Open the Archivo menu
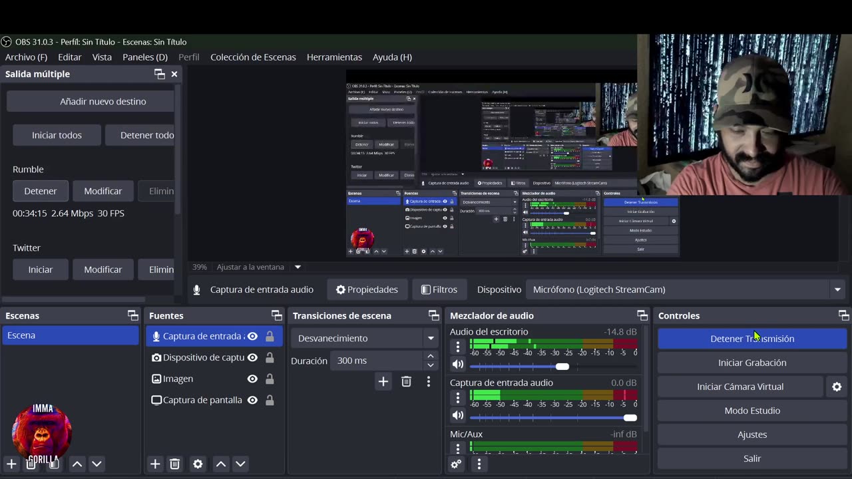This screenshot has height=479, width=852. 26,57
